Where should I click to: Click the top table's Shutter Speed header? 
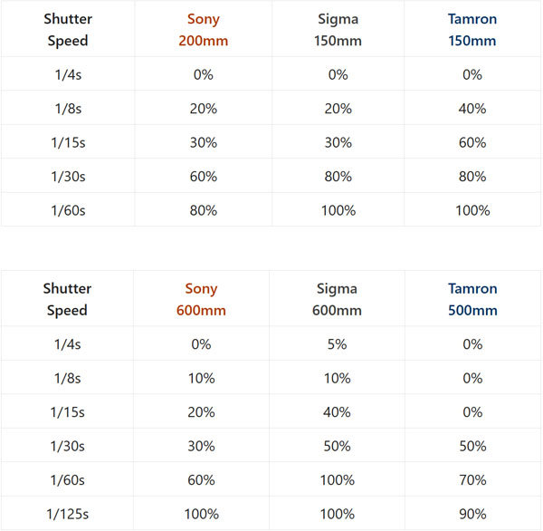(68, 30)
